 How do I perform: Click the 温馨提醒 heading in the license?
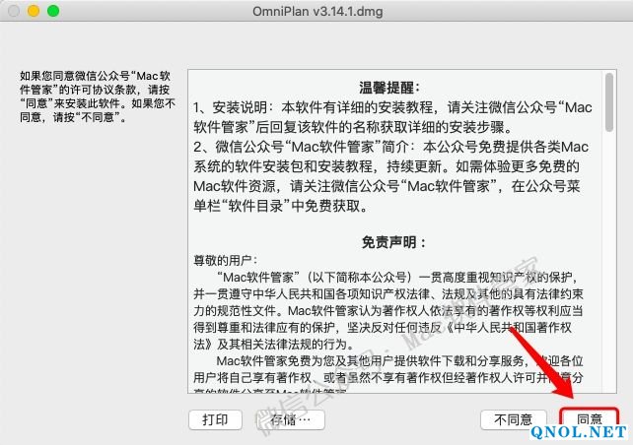click(x=389, y=87)
